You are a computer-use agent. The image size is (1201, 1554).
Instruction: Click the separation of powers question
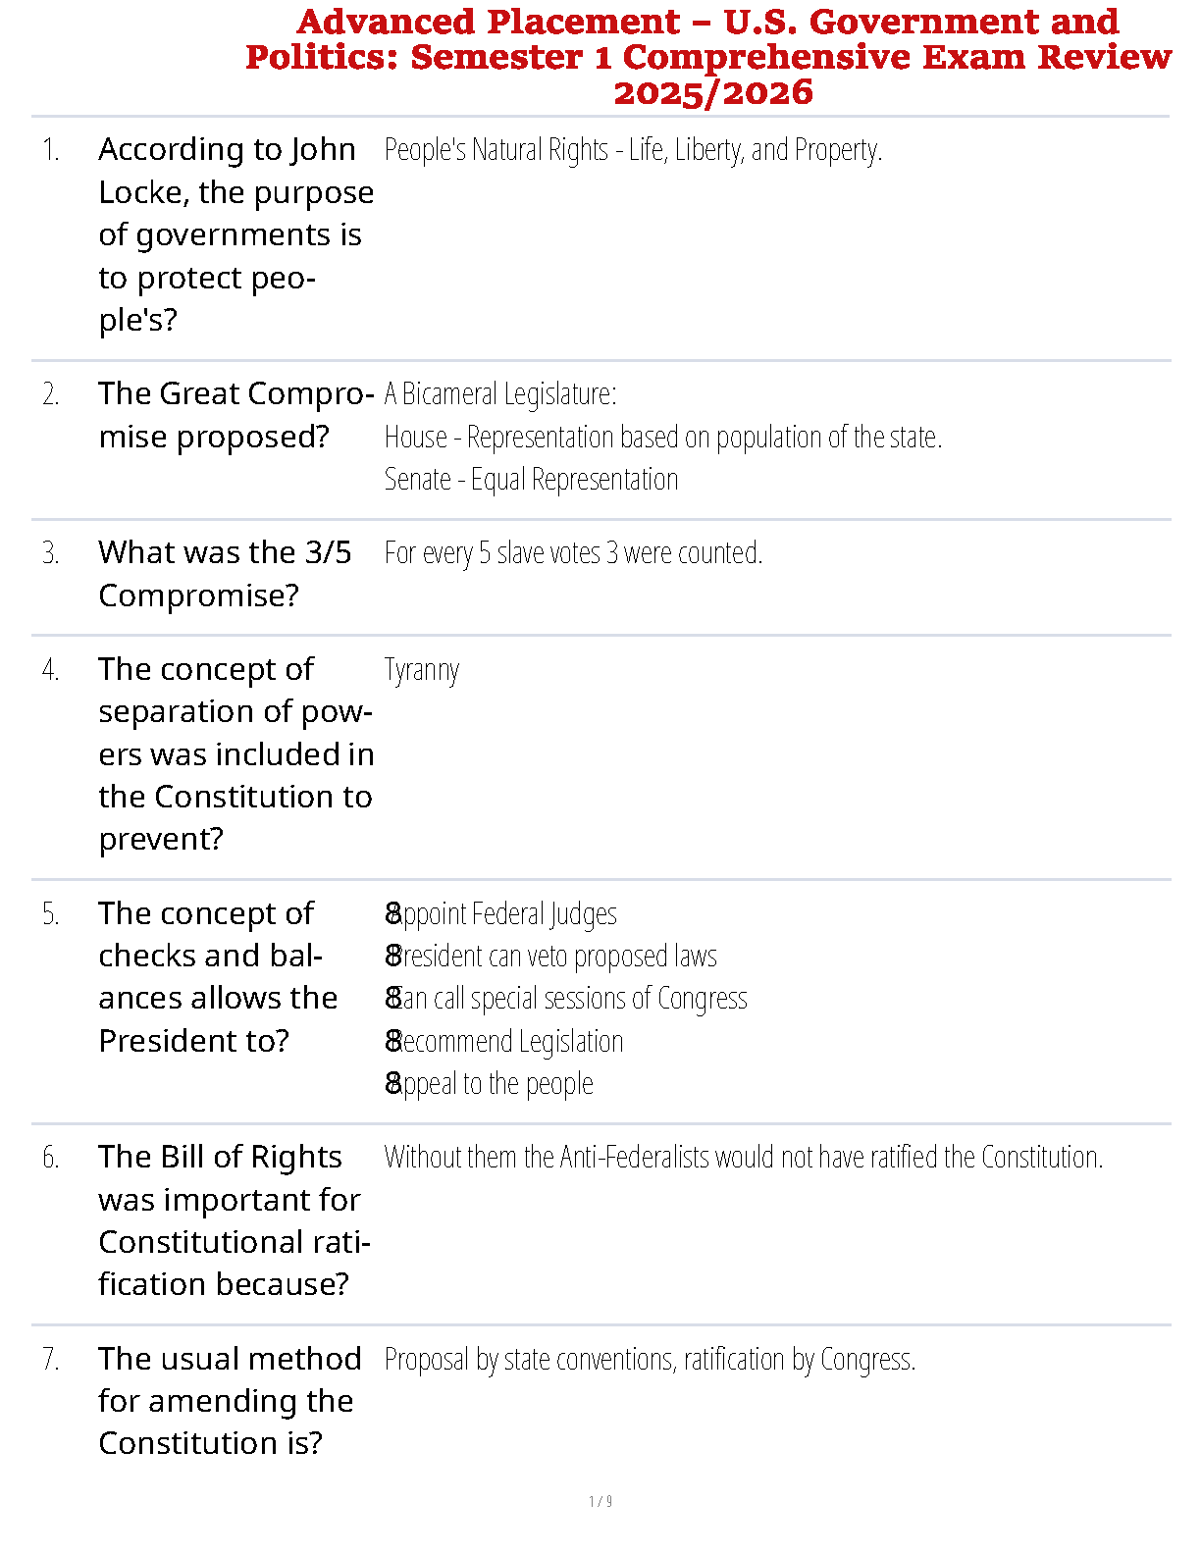coord(235,753)
